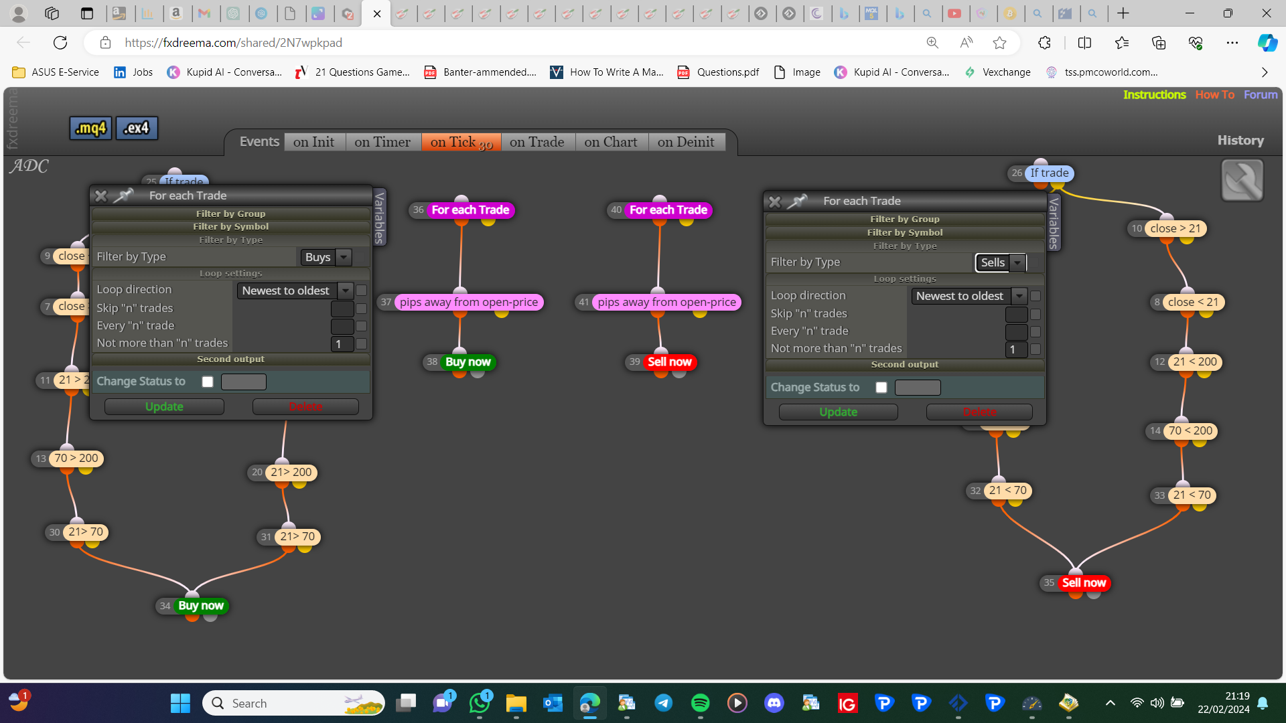This screenshot has height=723, width=1286.
Task: Open Telegram from the taskbar
Action: [663, 703]
